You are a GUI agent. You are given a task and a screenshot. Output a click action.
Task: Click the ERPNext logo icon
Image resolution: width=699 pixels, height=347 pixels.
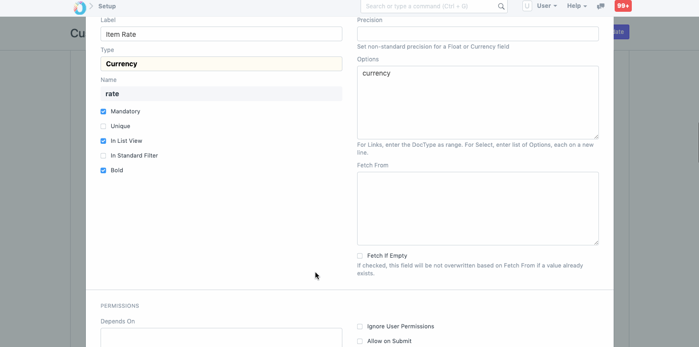click(x=79, y=7)
